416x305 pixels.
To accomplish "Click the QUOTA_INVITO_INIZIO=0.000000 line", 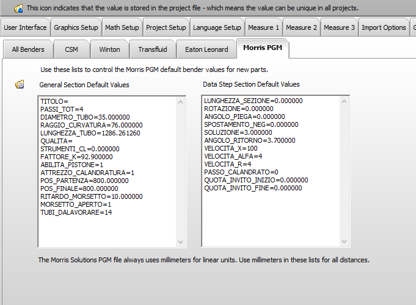I will point(256,181).
